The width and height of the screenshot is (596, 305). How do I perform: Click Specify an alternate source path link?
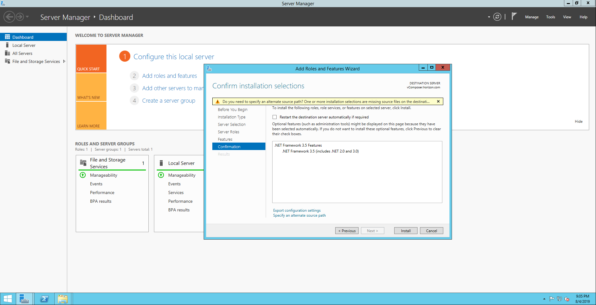299,215
